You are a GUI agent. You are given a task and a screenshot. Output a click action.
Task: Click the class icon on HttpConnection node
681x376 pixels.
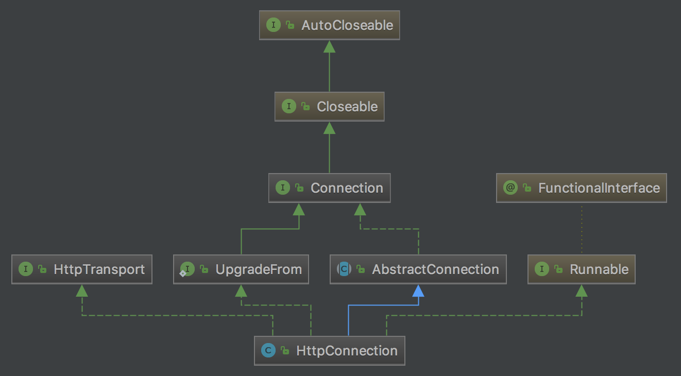click(268, 351)
